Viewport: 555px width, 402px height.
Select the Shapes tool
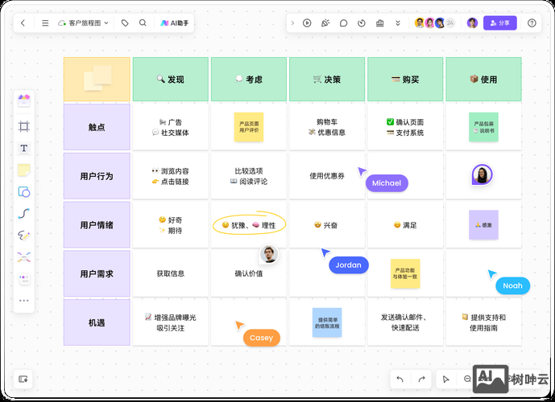point(24,192)
